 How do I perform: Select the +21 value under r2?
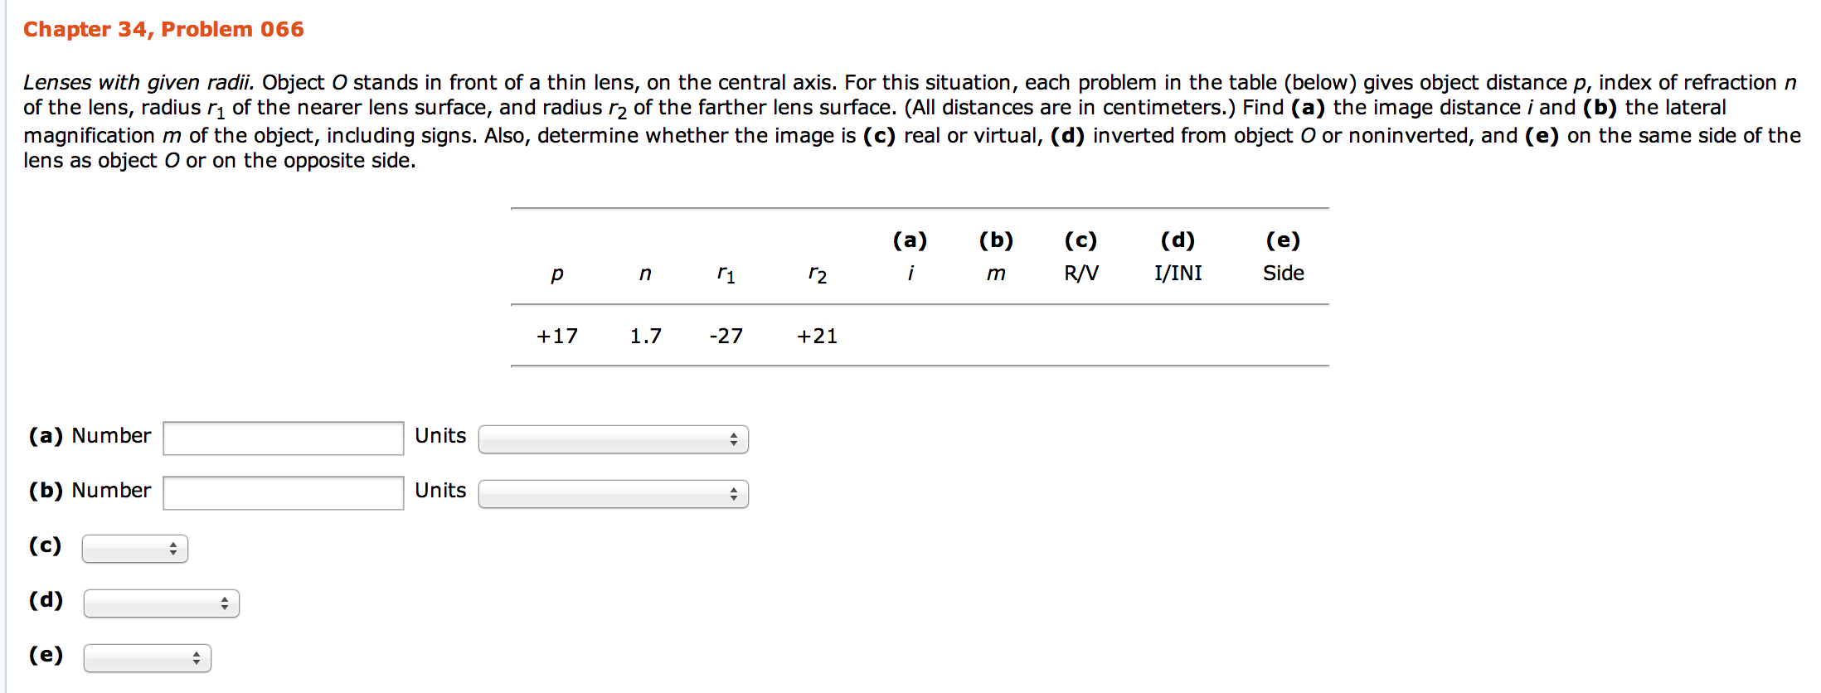[817, 336]
